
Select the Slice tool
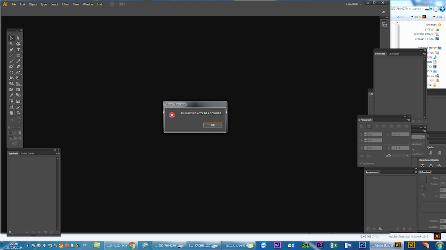[18, 107]
